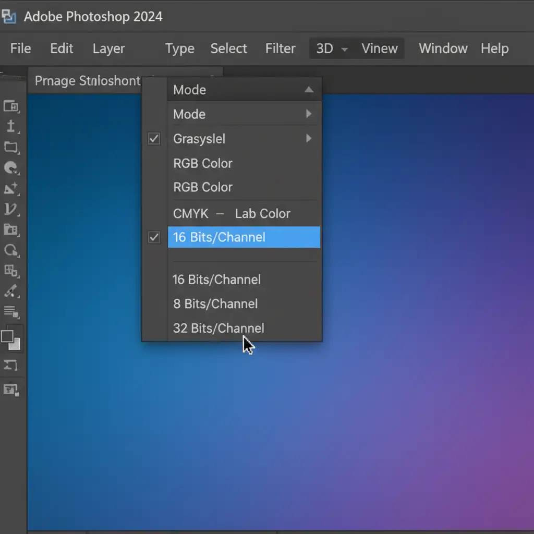
Task: Select the circular lasso tool icon
Action: tap(11, 250)
